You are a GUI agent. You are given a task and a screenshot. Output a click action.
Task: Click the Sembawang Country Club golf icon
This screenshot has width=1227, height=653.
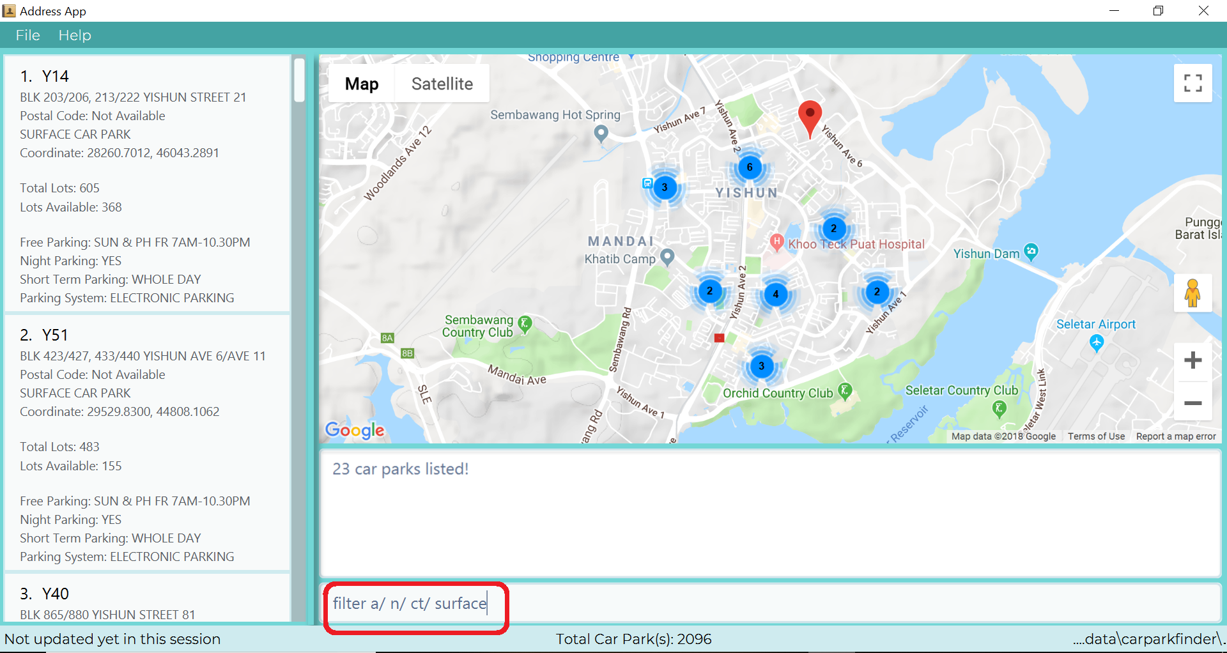pos(525,324)
